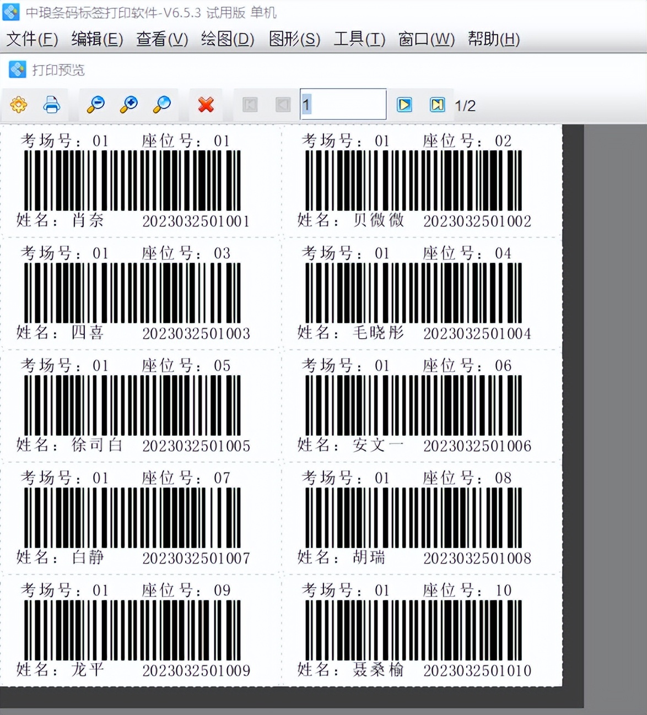The height and width of the screenshot is (715, 647).
Task: Zoom out with the minus magnifier
Action: (x=96, y=104)
